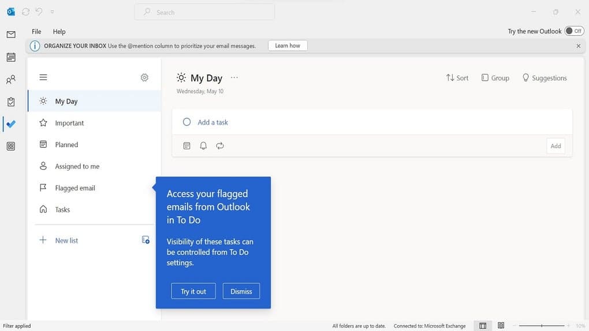Image resolution: width=589 pixels, height=331 pixels.
Task: Open the Mail module icon
Action: click(x=11, y=35)
